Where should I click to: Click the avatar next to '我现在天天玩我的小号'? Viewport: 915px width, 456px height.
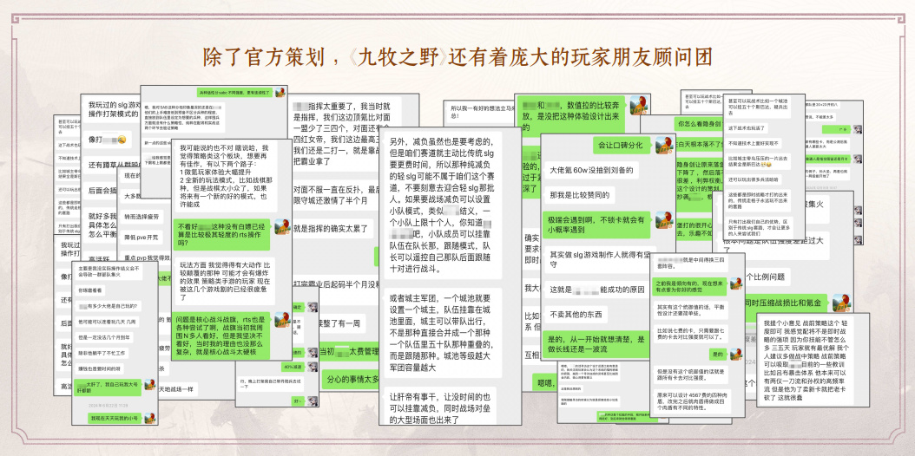tap(149, 417)
